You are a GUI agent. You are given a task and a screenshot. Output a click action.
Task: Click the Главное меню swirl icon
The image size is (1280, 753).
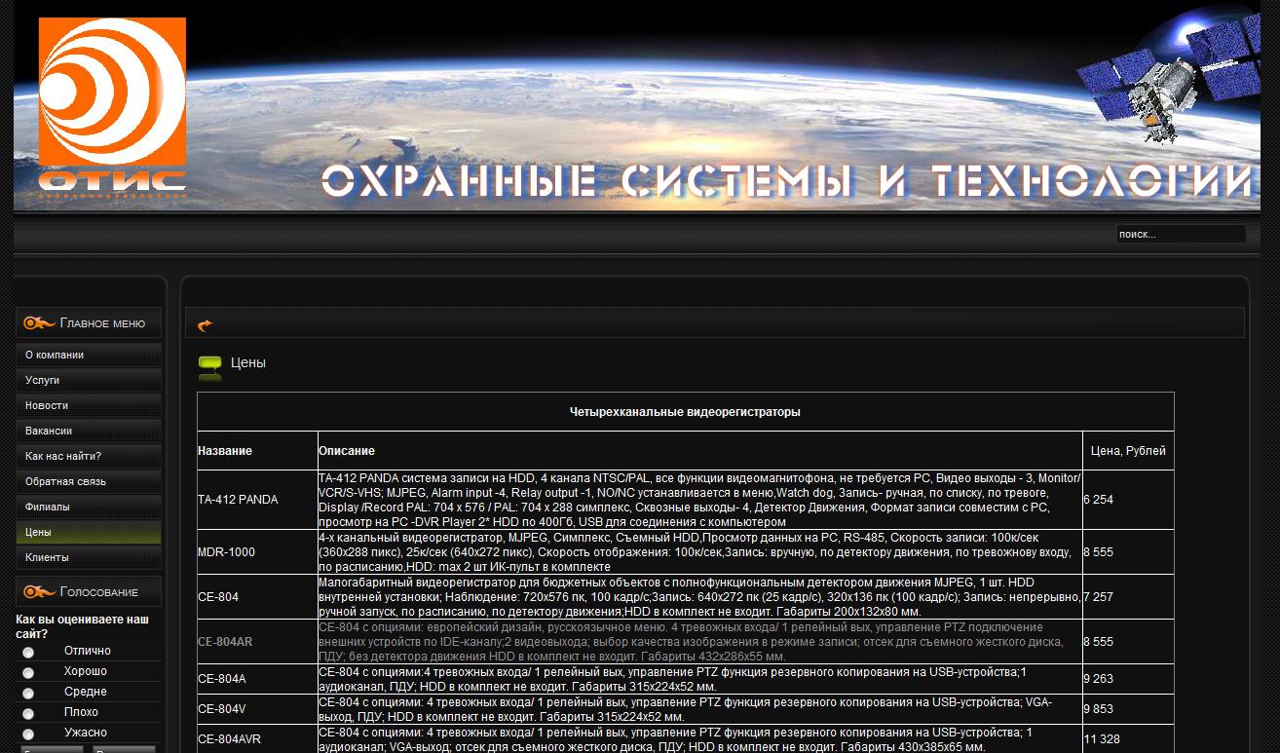click(x=39, y=323)
